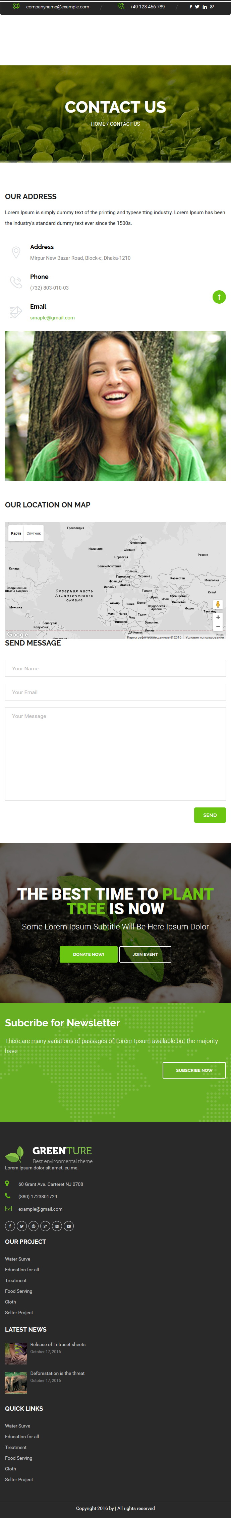Open Deforestation is the threat news thumbnail

pos(16,1383)
